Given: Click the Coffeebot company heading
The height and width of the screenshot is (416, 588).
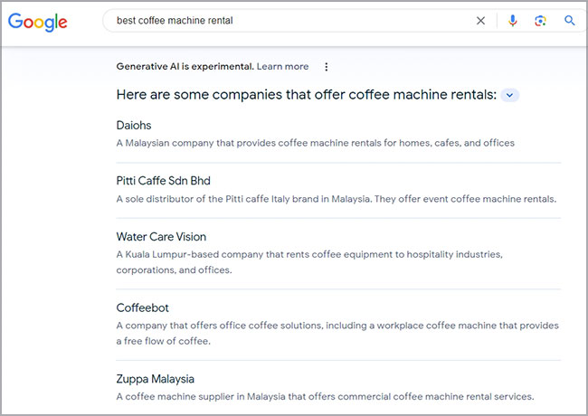Looking at the screenshot, I should click(145, 307).
